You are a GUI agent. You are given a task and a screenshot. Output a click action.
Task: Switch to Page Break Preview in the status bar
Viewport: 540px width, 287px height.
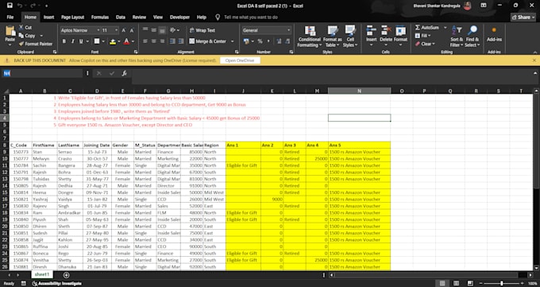click(470, 283)
